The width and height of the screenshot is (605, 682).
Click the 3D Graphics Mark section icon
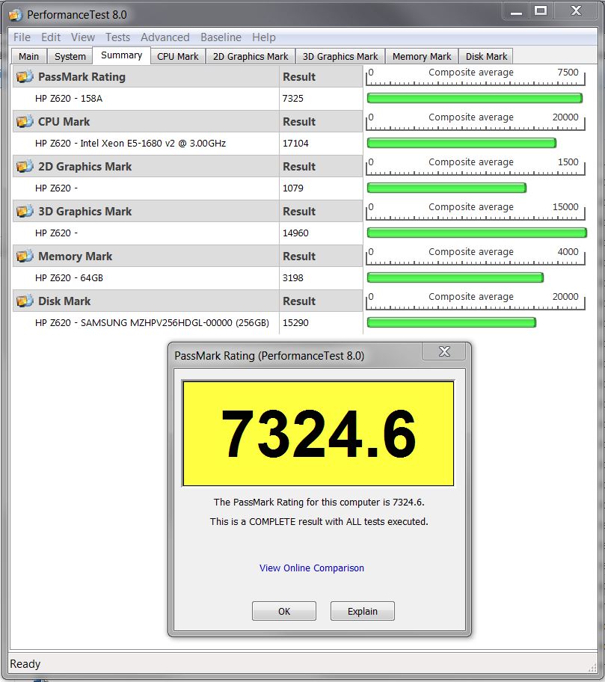[x=25, y=212]
